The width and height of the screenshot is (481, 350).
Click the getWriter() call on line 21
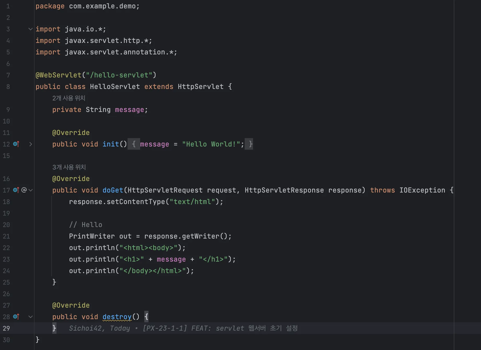205,236
